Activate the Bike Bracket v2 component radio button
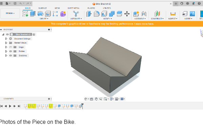203x135 pixels. point(34,34)
